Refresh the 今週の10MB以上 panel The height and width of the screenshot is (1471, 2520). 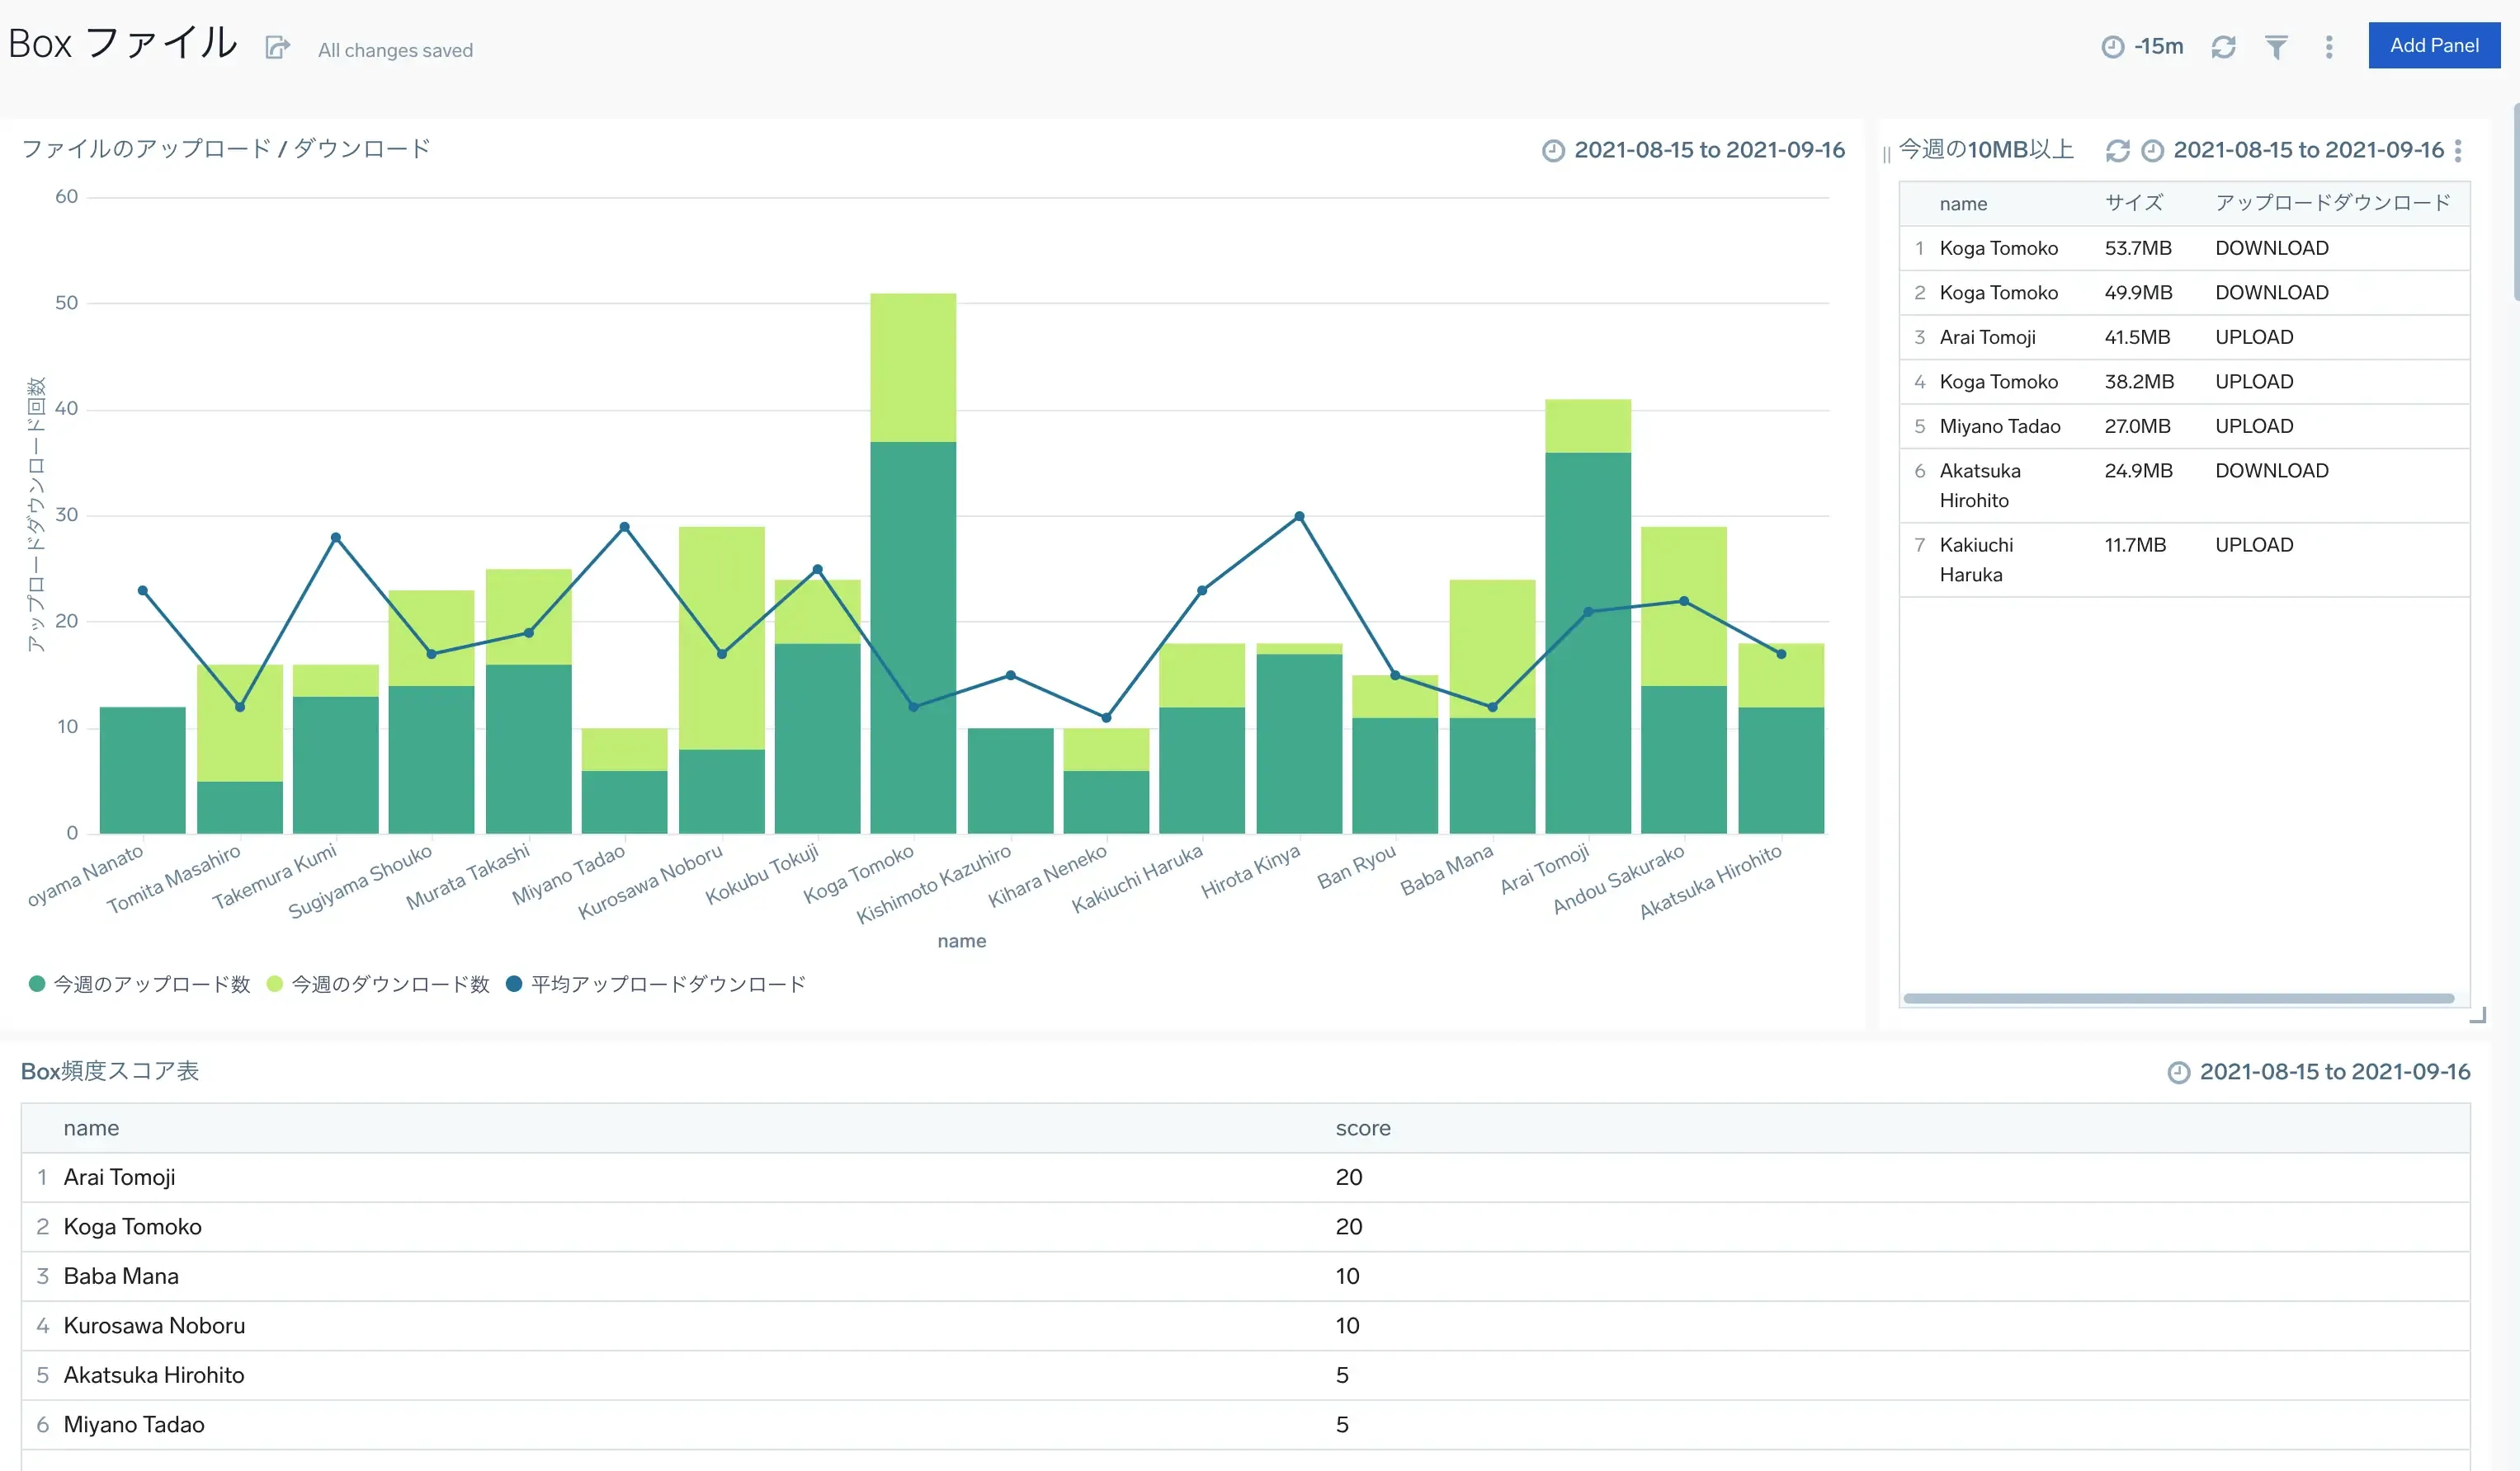[x=2117, y=151]
